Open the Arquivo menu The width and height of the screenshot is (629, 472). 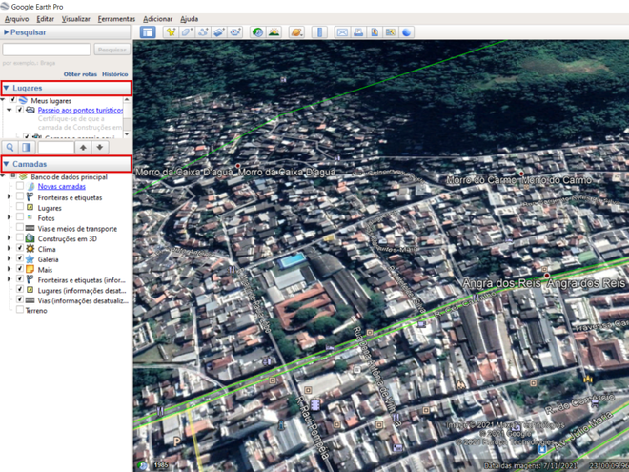(x=16, y=19)
